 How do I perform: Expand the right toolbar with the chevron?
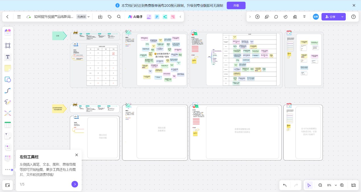(250, 17)
